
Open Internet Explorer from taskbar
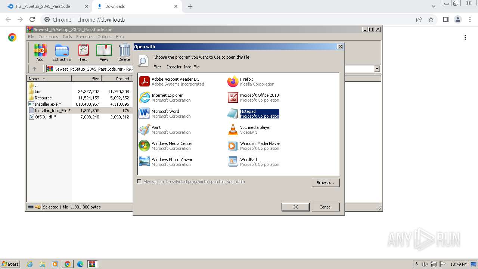30,264
